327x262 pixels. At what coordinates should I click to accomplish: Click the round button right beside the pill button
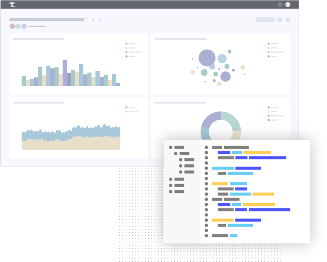point(280,20)
